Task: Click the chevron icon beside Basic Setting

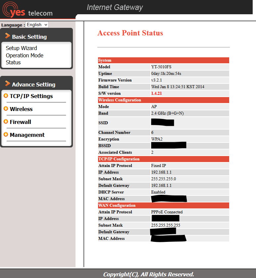Action: [7, 36]
